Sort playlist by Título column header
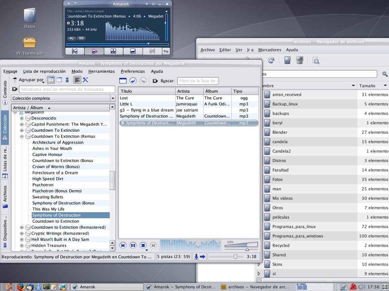The image size is (389, 291). pyautogui.click(x=147, y=91)
